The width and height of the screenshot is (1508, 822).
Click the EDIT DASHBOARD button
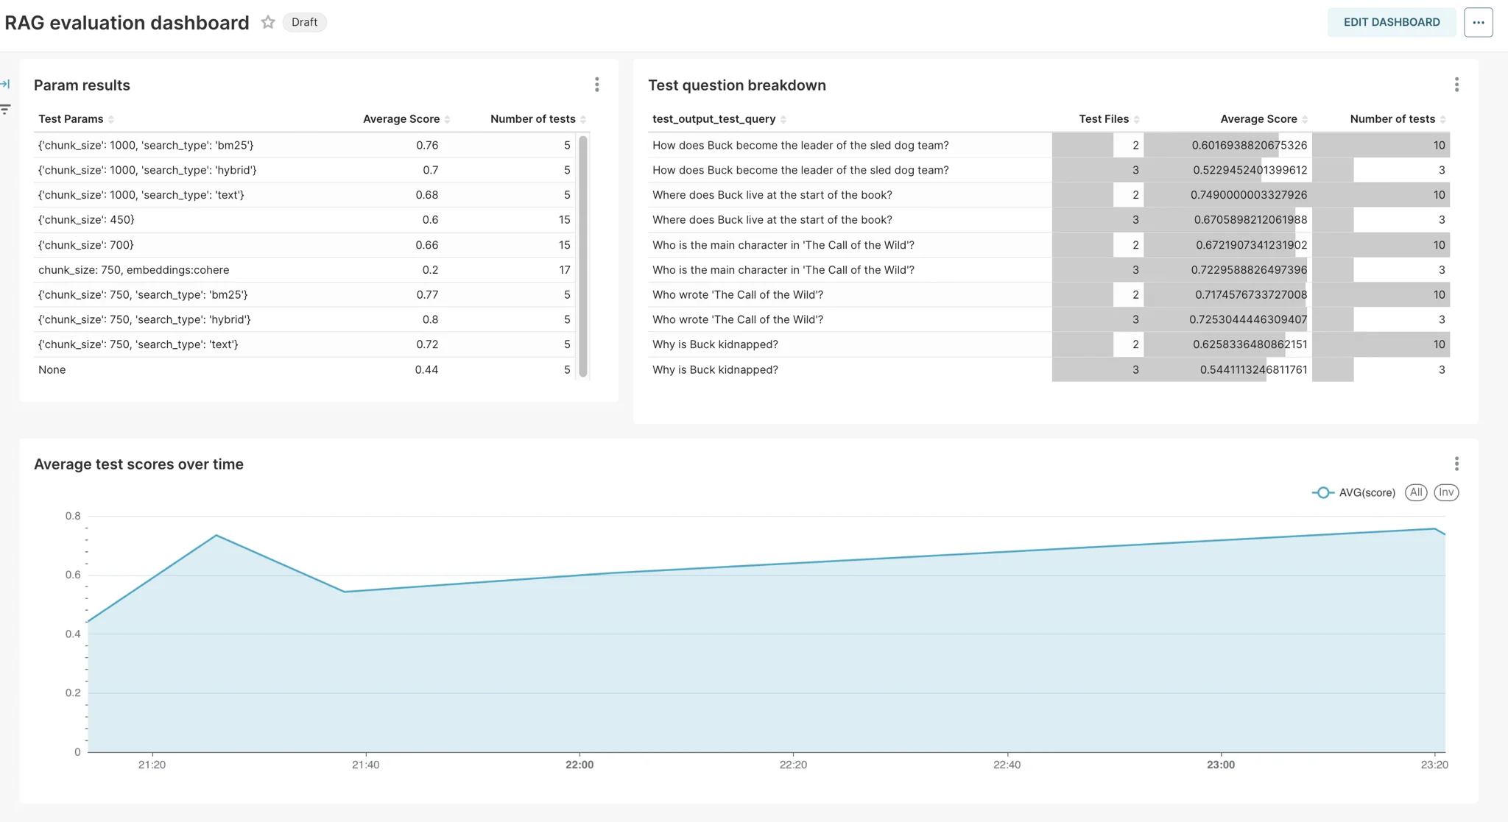pyautogui.click(x=1392, y=22)
